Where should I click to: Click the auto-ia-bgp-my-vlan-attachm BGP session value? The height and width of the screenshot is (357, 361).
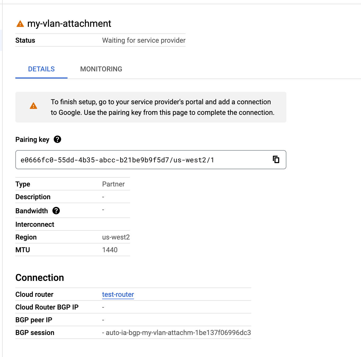tap(177, 333)
